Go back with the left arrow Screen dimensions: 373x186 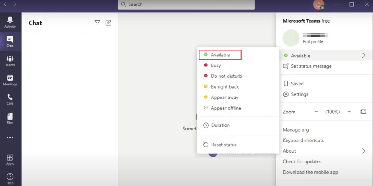tap(5, 4)
